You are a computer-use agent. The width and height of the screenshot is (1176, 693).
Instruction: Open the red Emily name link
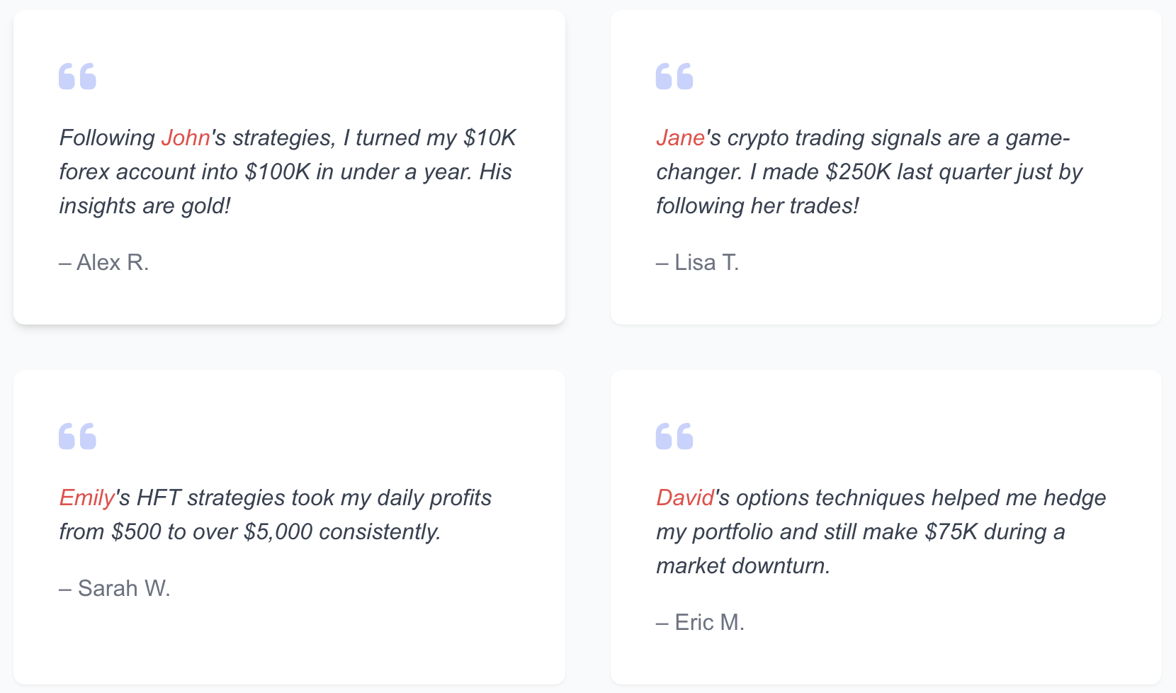(x=87, y=497)
